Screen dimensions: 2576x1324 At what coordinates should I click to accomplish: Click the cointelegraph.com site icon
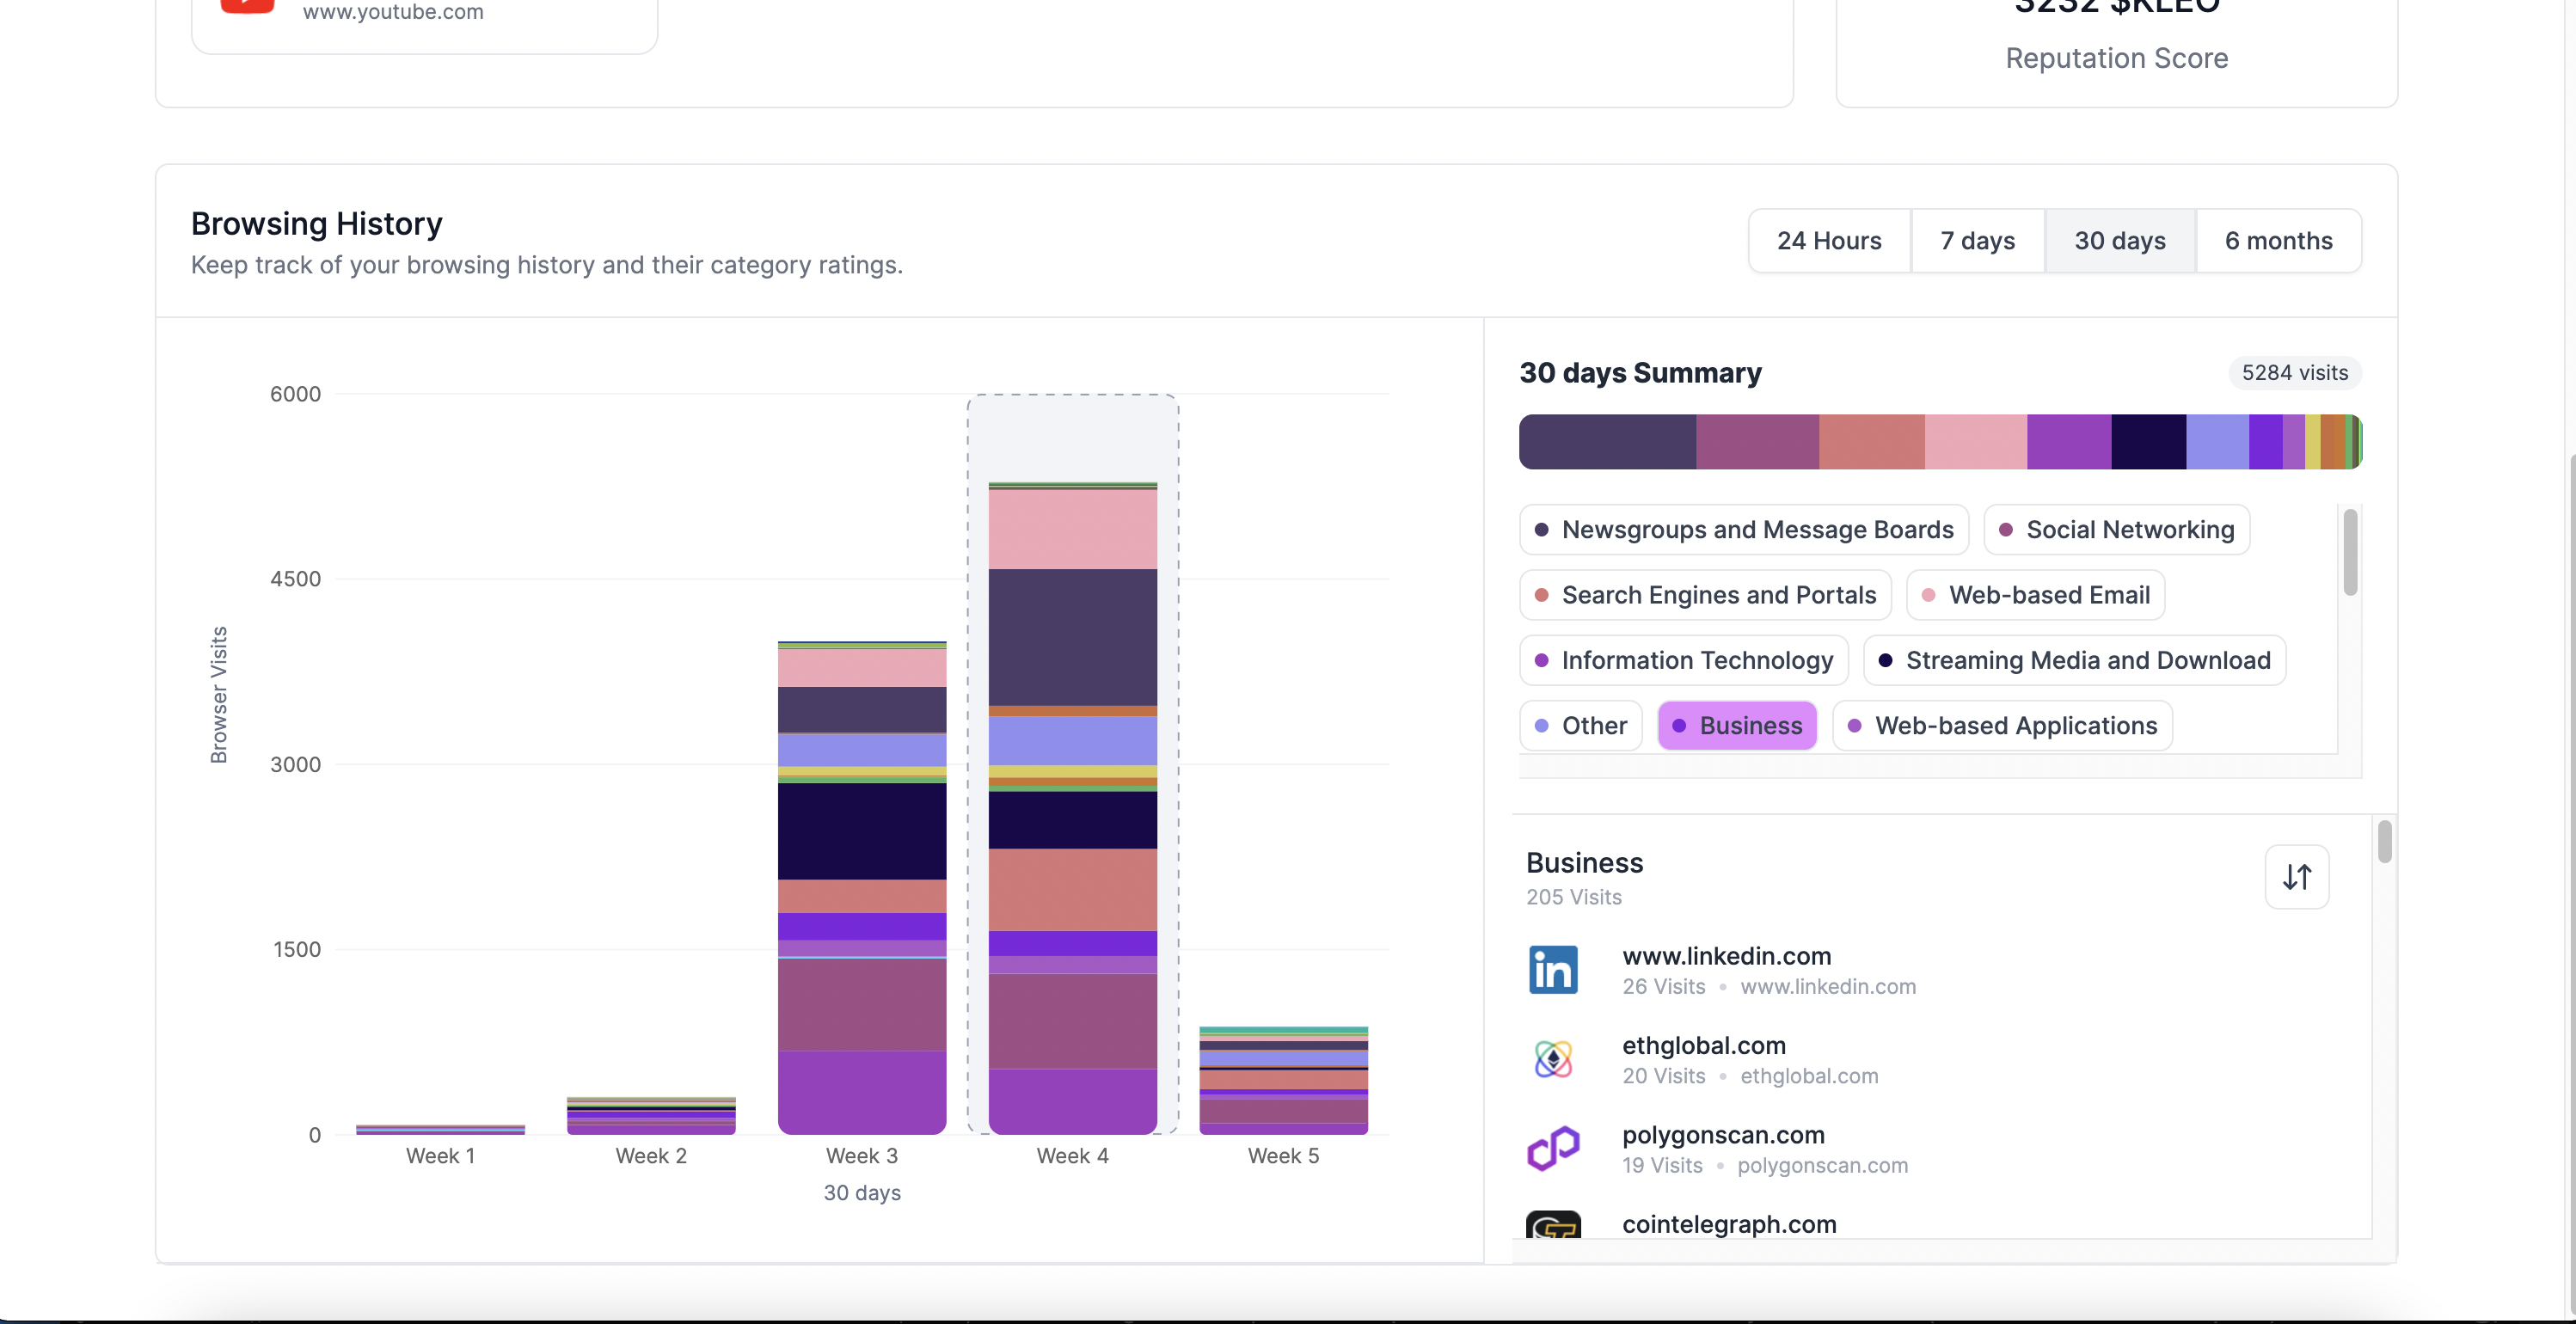click(1553, 1226)
